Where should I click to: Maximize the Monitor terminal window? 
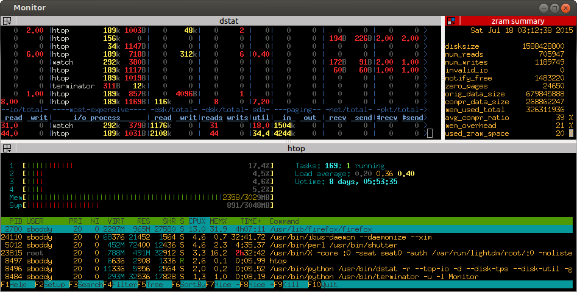555,8
